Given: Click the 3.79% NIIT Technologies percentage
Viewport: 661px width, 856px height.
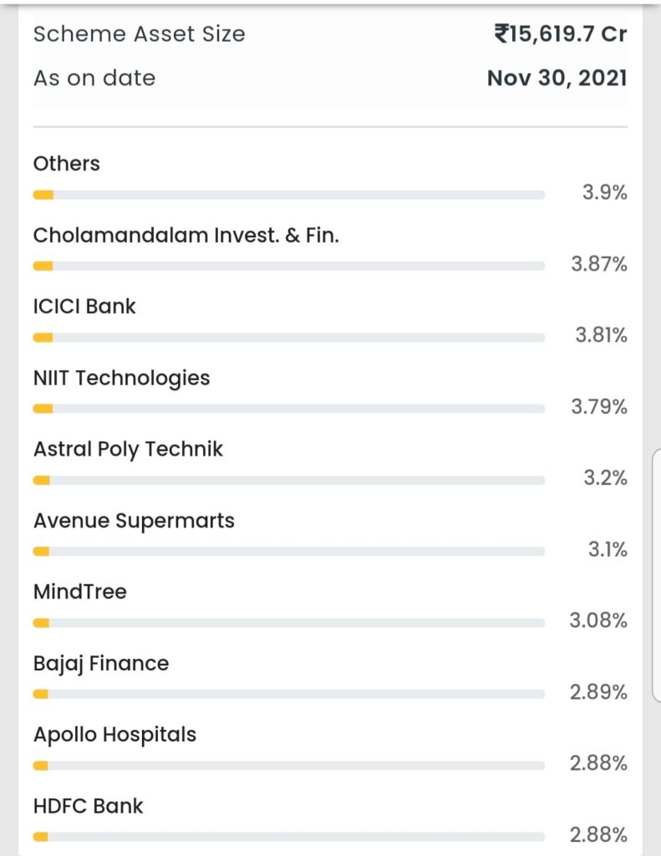Looking at the screenshot, I should click(x=599, y=407).
